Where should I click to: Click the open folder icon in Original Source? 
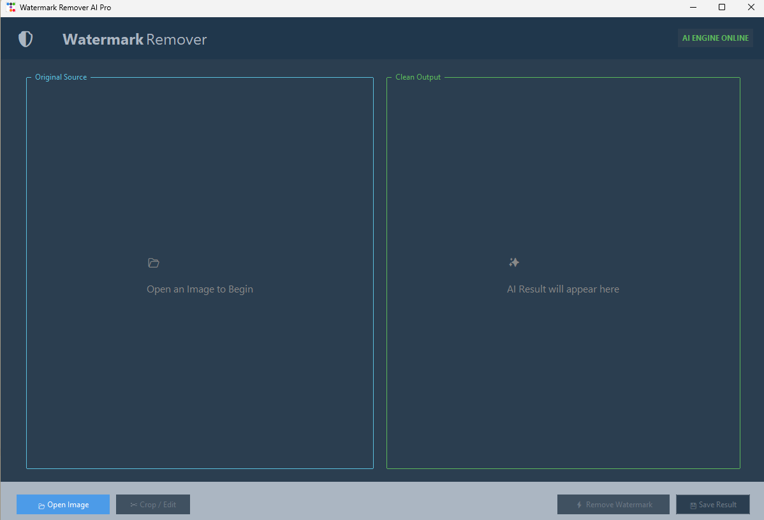(x=153, y=263)
